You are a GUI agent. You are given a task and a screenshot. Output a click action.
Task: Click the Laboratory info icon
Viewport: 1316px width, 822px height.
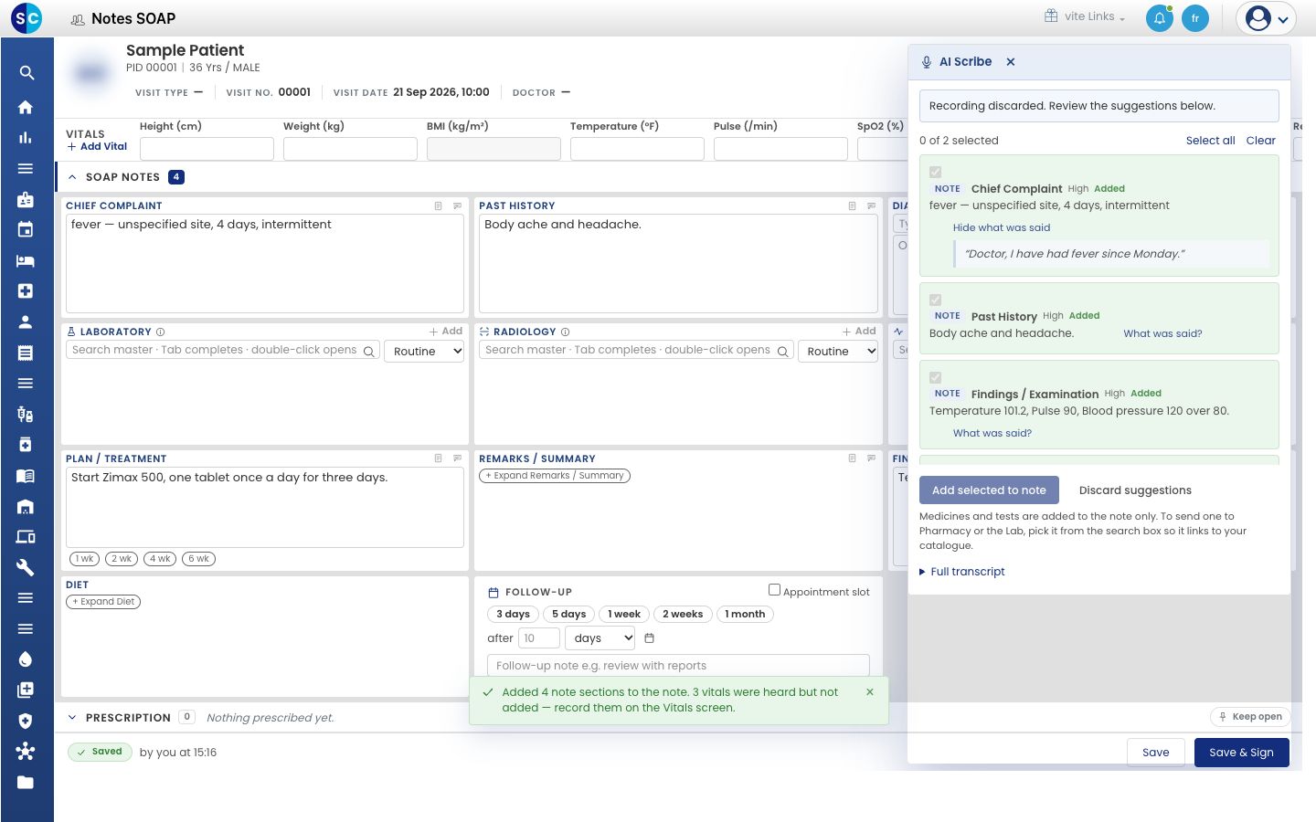click(x=161, y=332)
